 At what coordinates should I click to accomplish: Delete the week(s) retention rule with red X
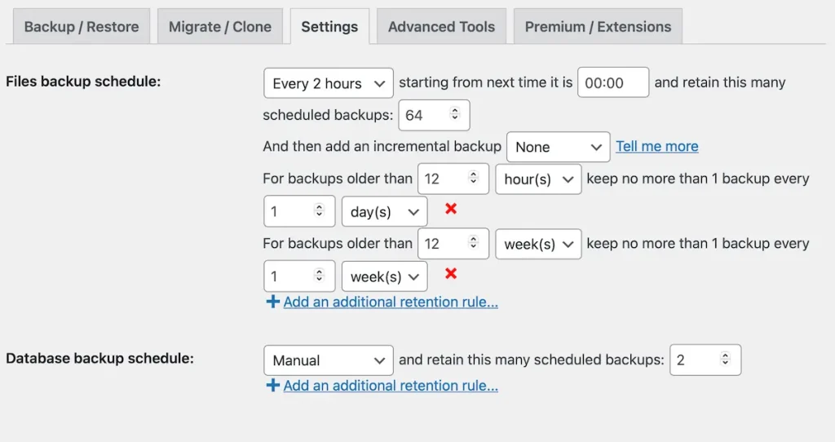[x=451, y=274]
